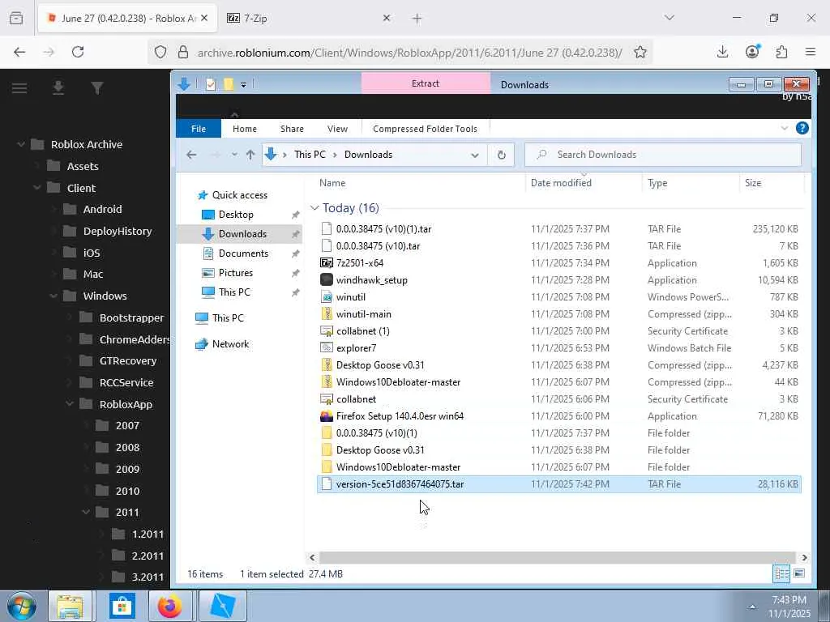Collapse the RobloxApp tree node
Screen dimensions: 830x622
tap(70, 404)
